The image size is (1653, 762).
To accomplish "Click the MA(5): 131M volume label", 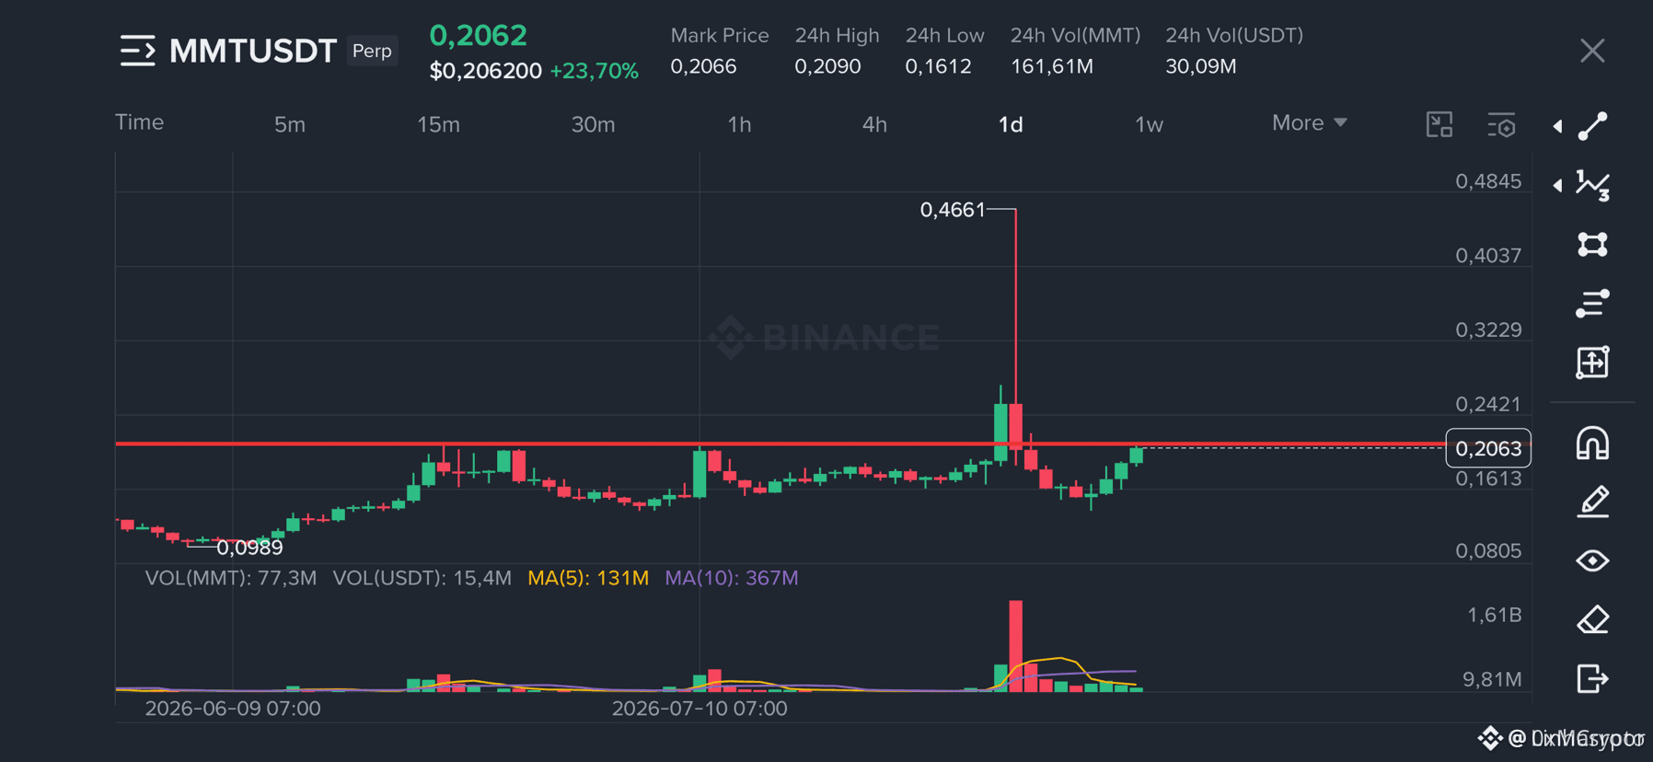I will [x=588, y=578].
